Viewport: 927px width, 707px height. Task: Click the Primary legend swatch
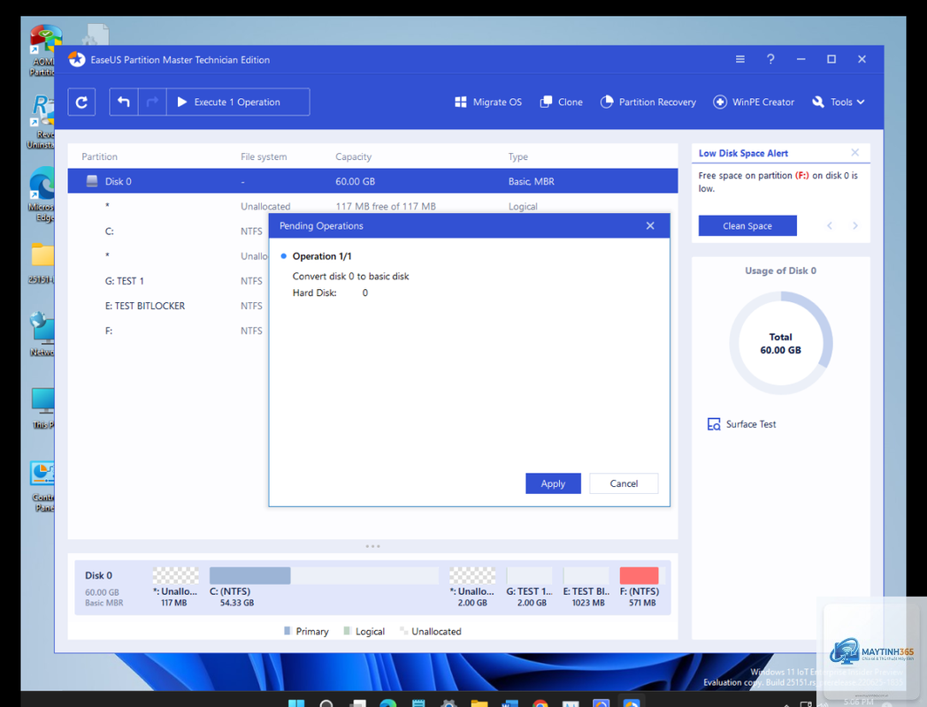(287, 631)
